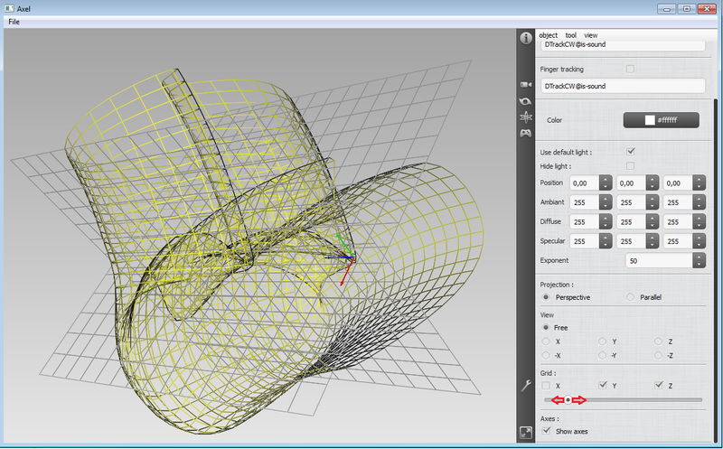Select the atom-shaped icon in sidebar
Viewport: 723px width, 449px height.
[525, 117]
